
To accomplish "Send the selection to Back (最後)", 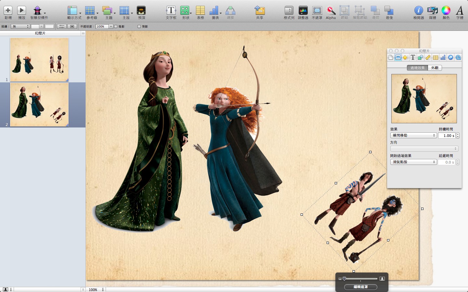I will 389,10.
